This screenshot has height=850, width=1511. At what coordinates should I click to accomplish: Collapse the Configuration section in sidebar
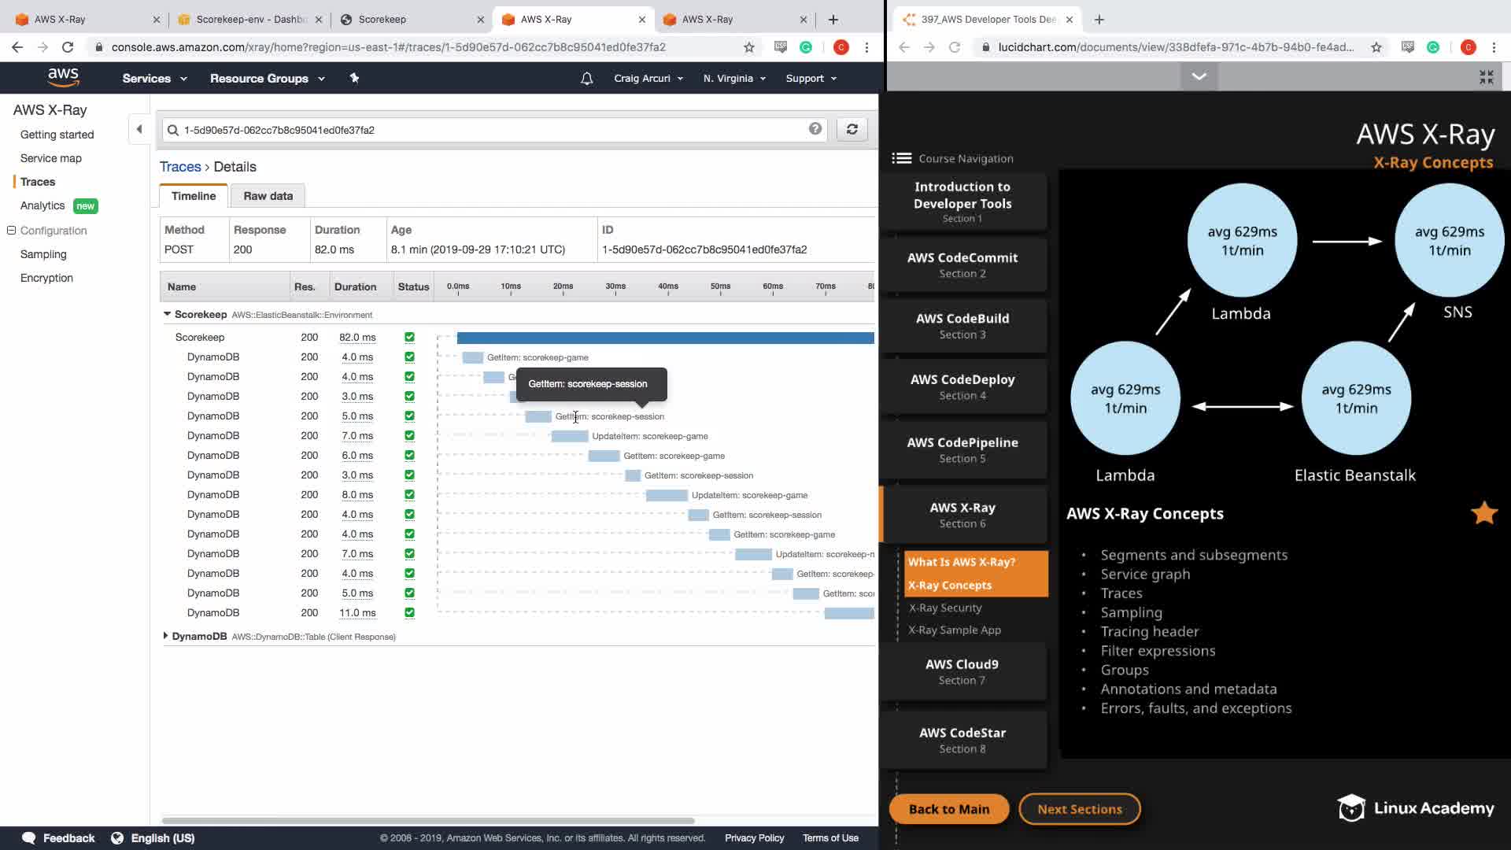click(12, 231)
